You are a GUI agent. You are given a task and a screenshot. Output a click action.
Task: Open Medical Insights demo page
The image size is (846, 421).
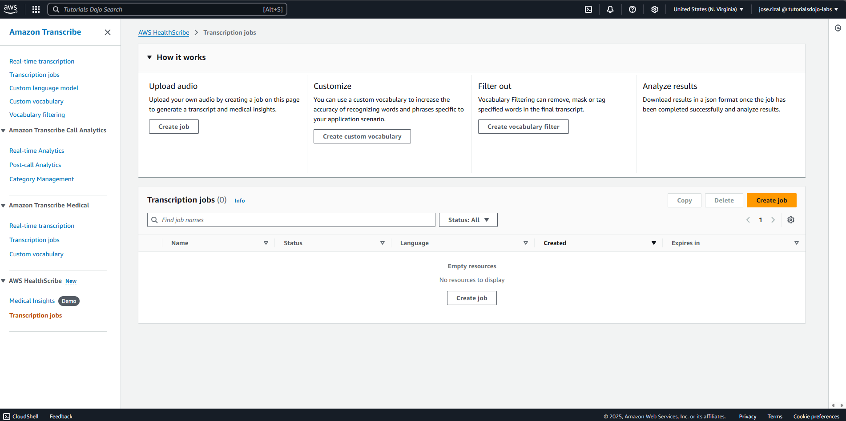pyautogui.click(x=32, y=301)
